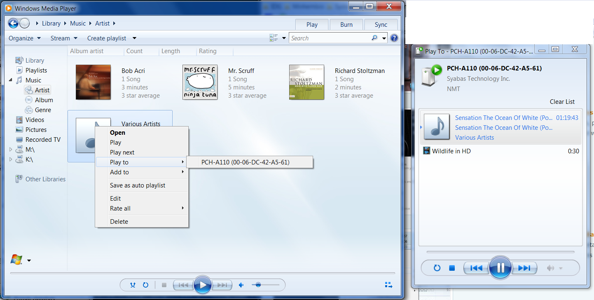
Task: Select the Recorded TV icon
Action: pyautogui.click(x=19, y=140)
